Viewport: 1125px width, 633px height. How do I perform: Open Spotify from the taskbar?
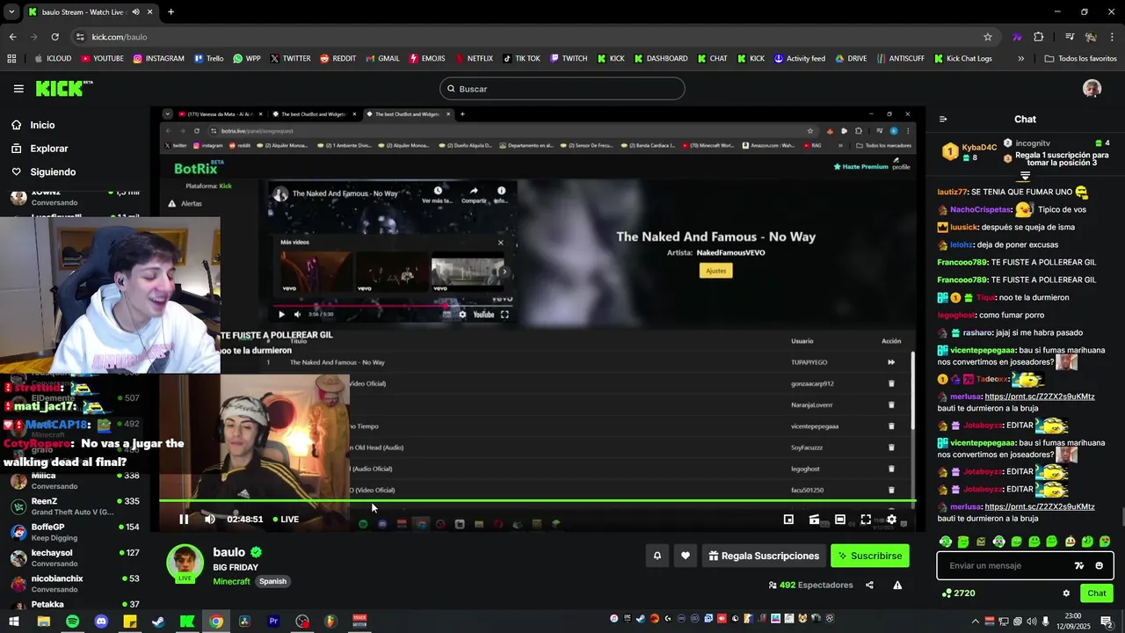pos(72,622)
